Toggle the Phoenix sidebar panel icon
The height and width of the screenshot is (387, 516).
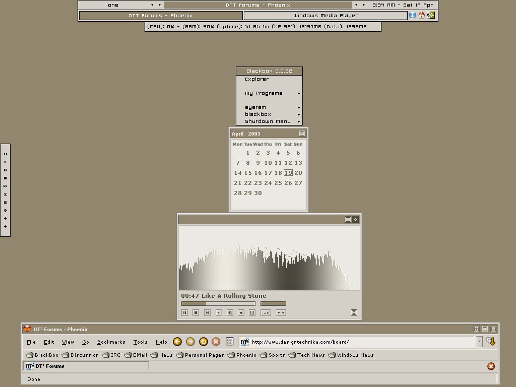tap(229, 342)
